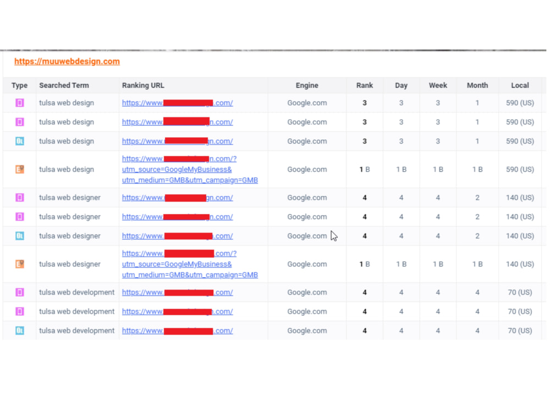
Task: Select Month value '2' in the blue-icon tulsa web designer row
Action: (477, 236)
